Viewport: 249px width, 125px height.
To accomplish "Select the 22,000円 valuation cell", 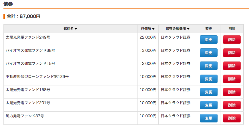I will pos(148,40).
